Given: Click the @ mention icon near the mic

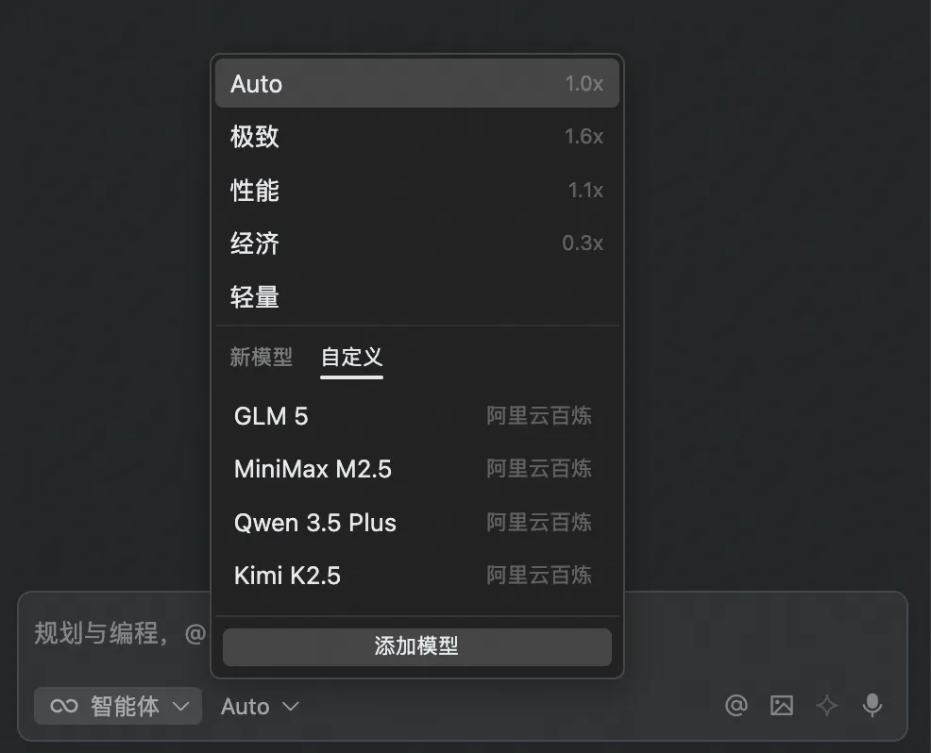Looking at the screenshot, I should [x=736, y=706].
